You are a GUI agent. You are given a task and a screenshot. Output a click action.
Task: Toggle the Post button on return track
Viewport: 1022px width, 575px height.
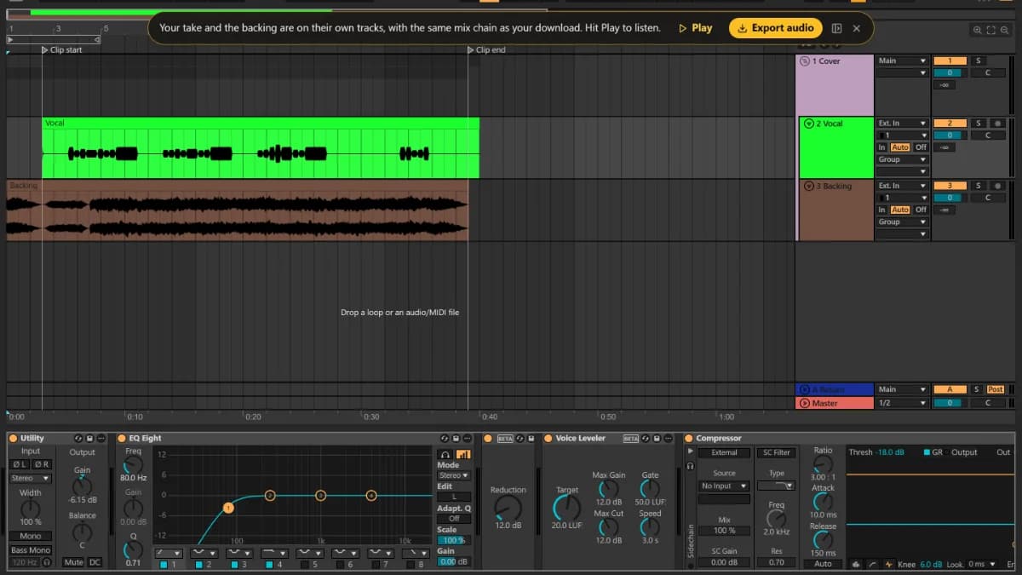[x=996, y=389]
